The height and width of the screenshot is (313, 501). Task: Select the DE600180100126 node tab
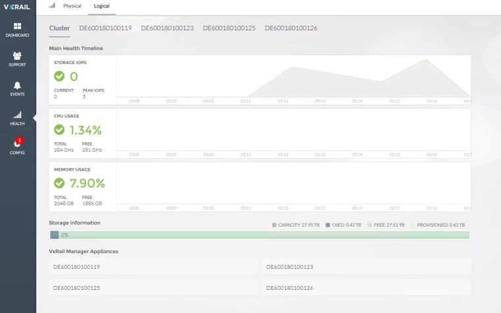tap(291, 28)
